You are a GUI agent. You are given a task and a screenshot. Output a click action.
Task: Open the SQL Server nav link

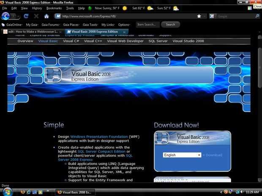click(158, 41)
